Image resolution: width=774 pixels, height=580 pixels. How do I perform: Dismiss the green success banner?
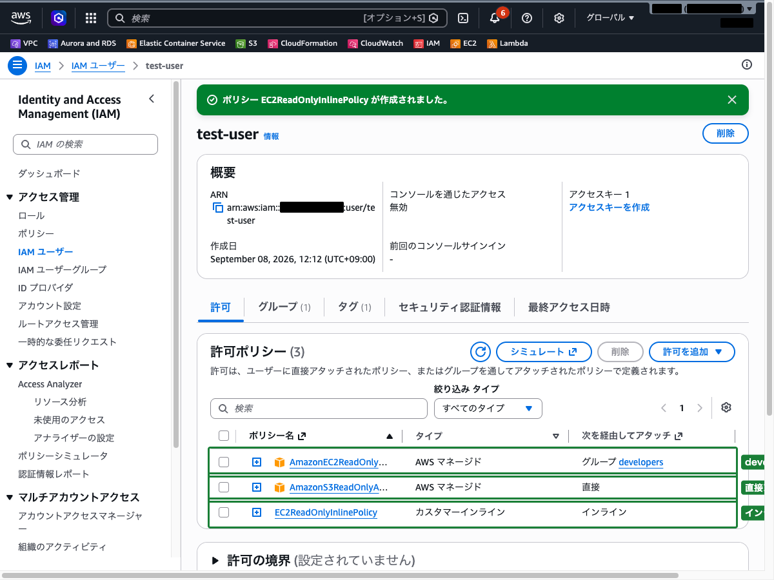tap(732, 100)
